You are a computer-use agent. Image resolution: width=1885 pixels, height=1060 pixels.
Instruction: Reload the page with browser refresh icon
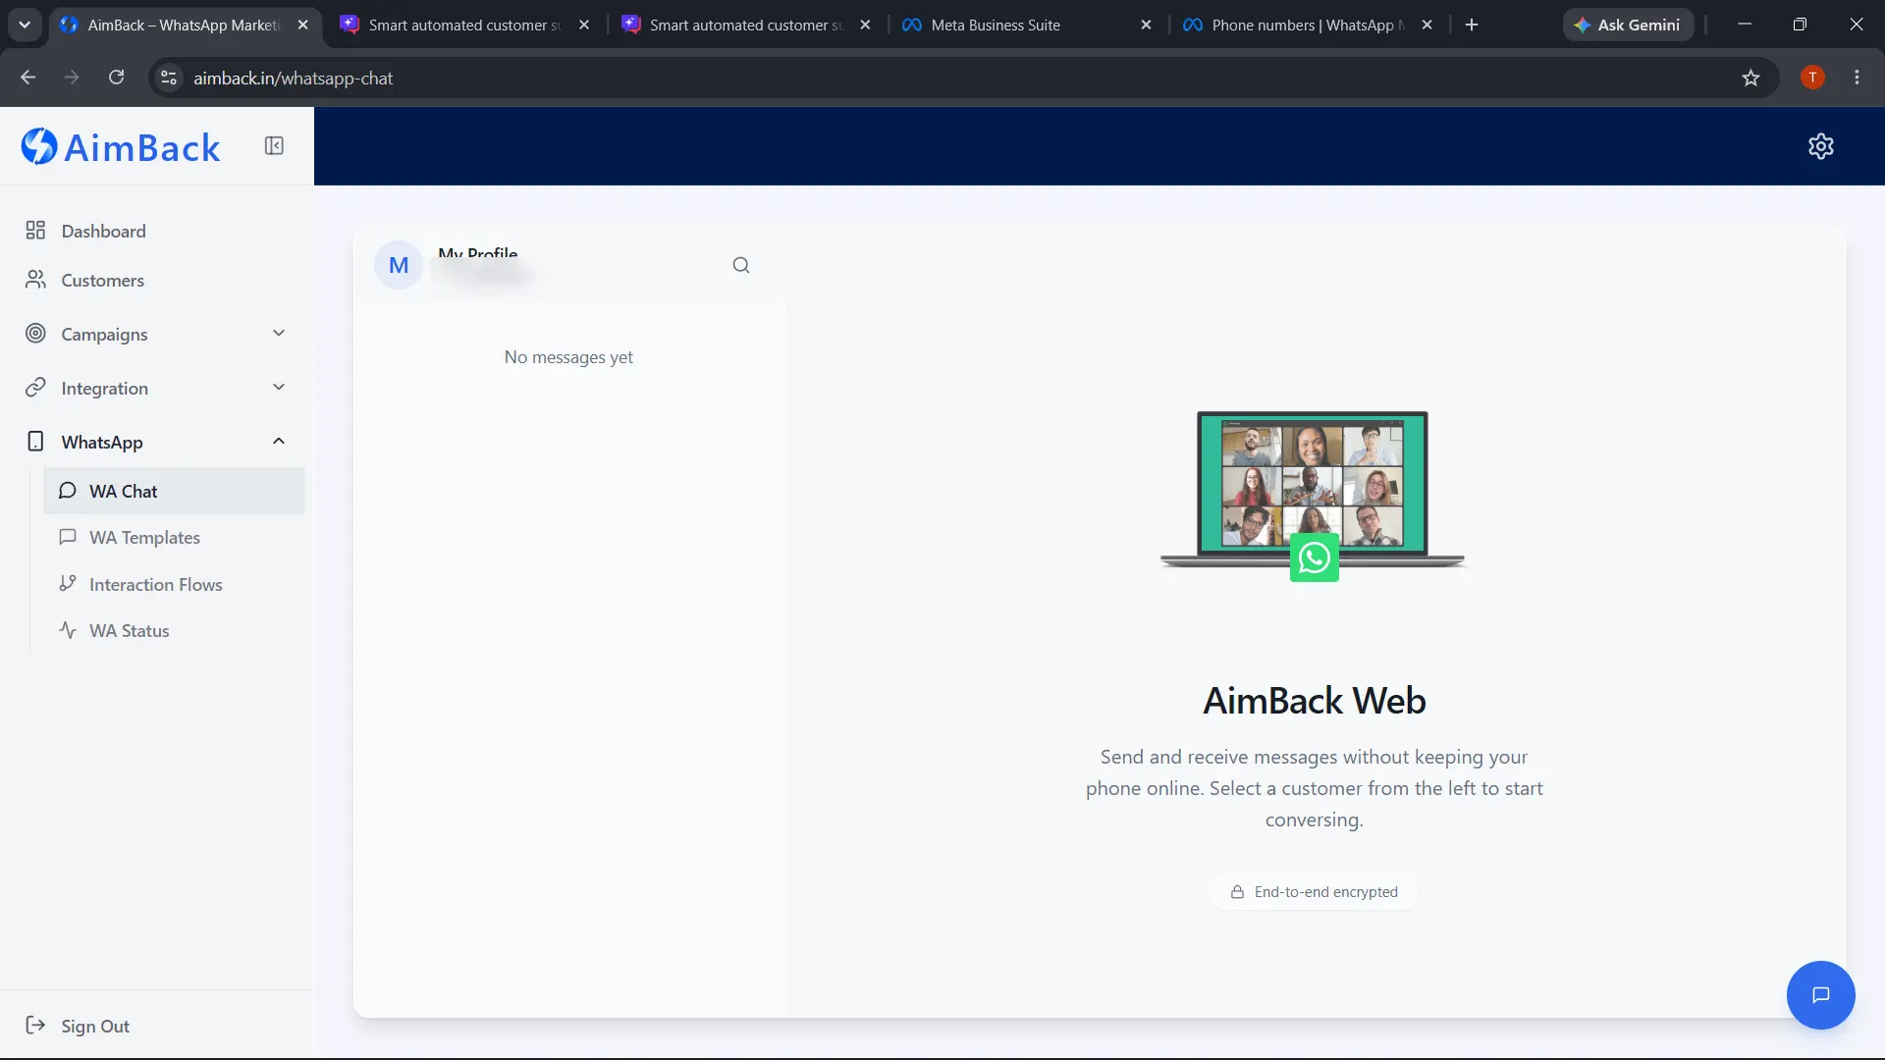[116, 78]
